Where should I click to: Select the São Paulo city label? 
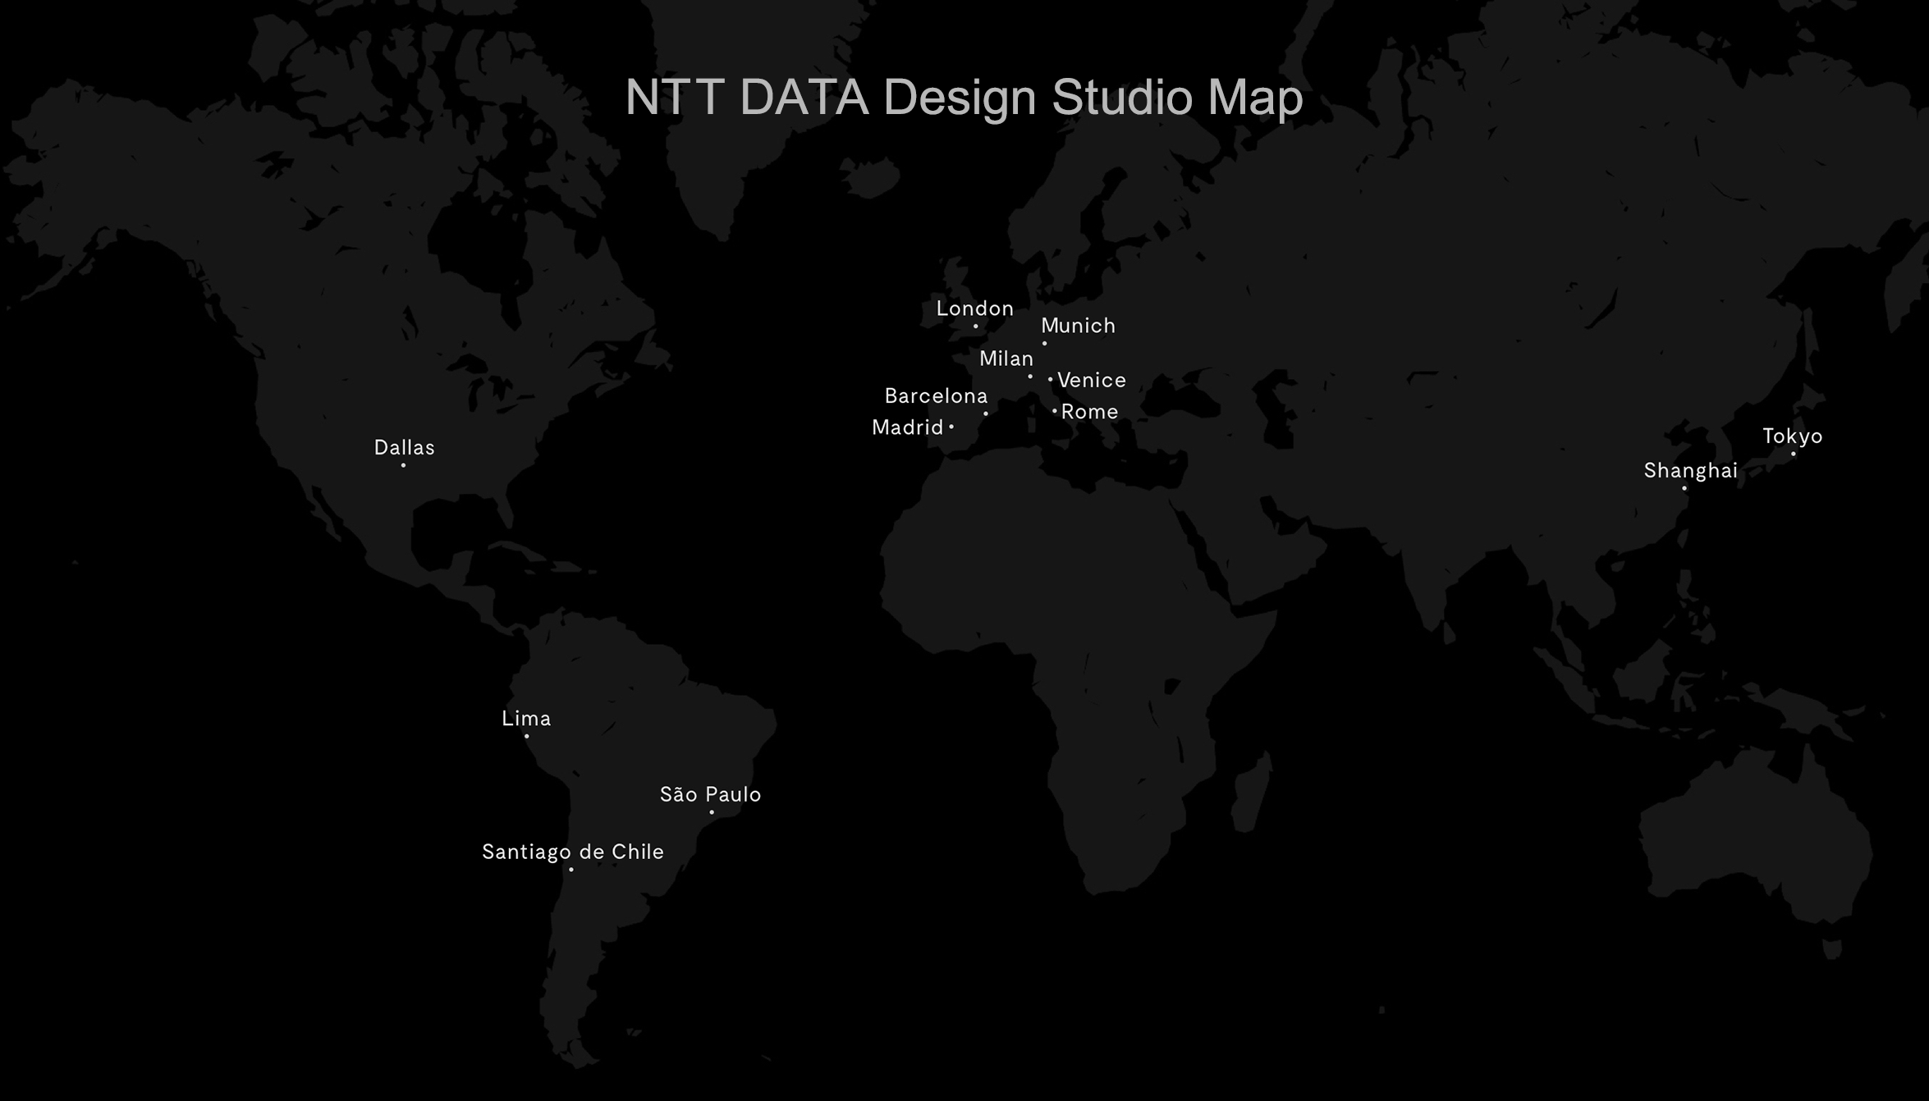[711, 794]
